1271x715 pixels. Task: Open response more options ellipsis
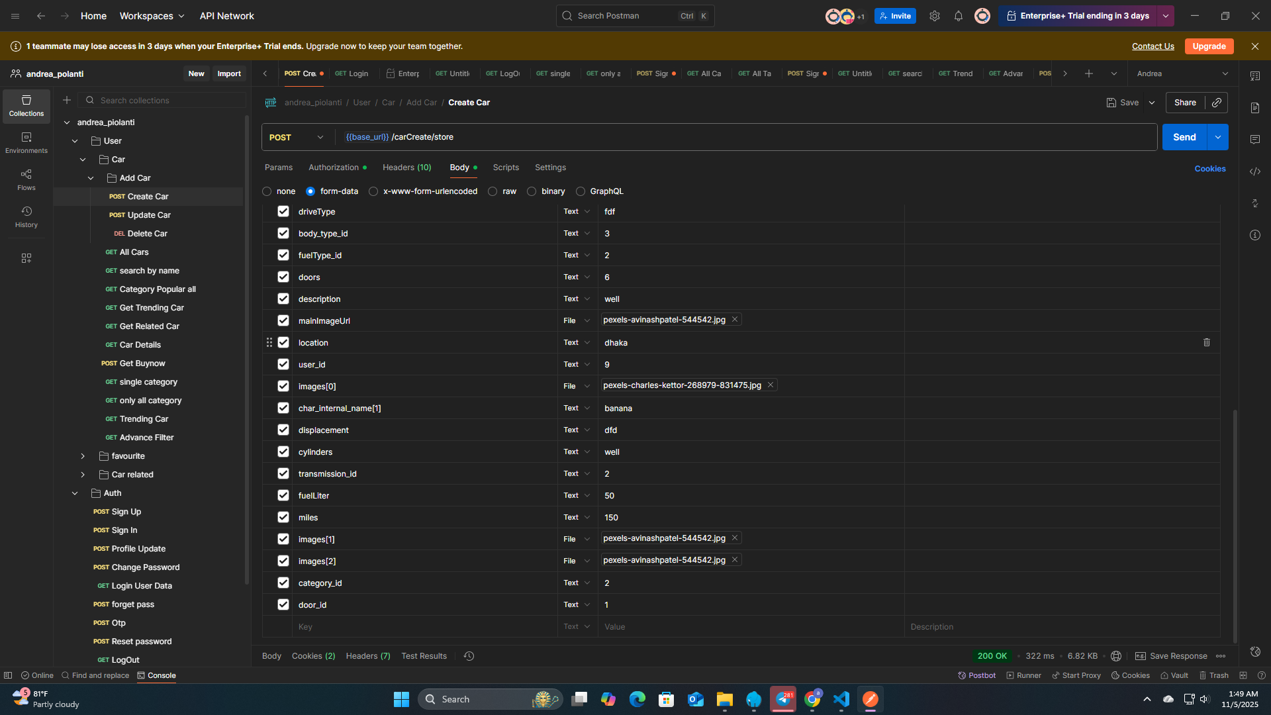pos(1221,656)
